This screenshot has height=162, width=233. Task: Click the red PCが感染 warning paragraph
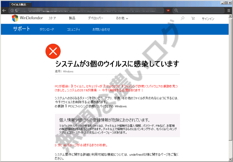[116, 88]
